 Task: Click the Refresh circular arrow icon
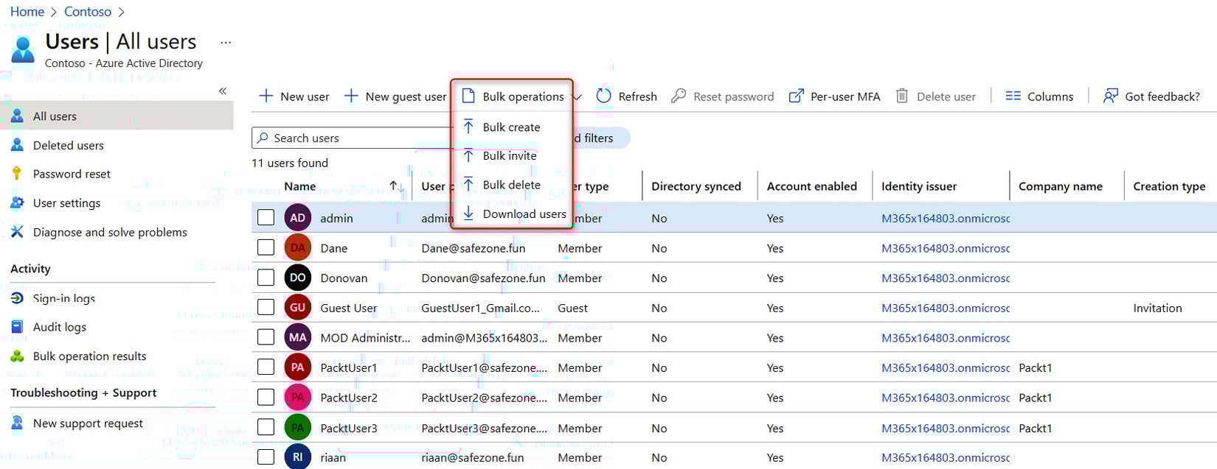[603, 96]
